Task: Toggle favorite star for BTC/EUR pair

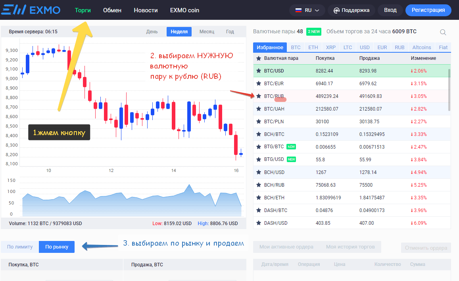Action: (259, 84)
